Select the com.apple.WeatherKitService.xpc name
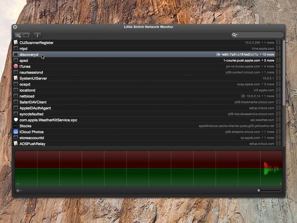Viewport: 297px width, 223px height. (48, 120)
